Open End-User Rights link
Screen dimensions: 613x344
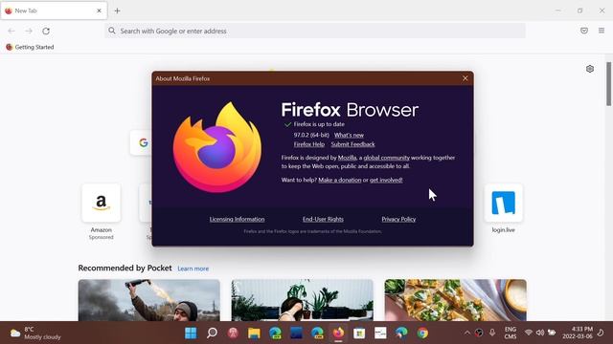323,219
